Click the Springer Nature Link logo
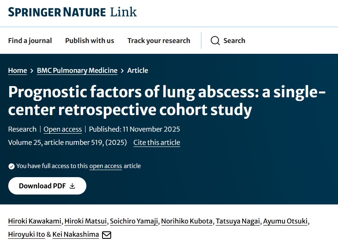 coord(72,12)
